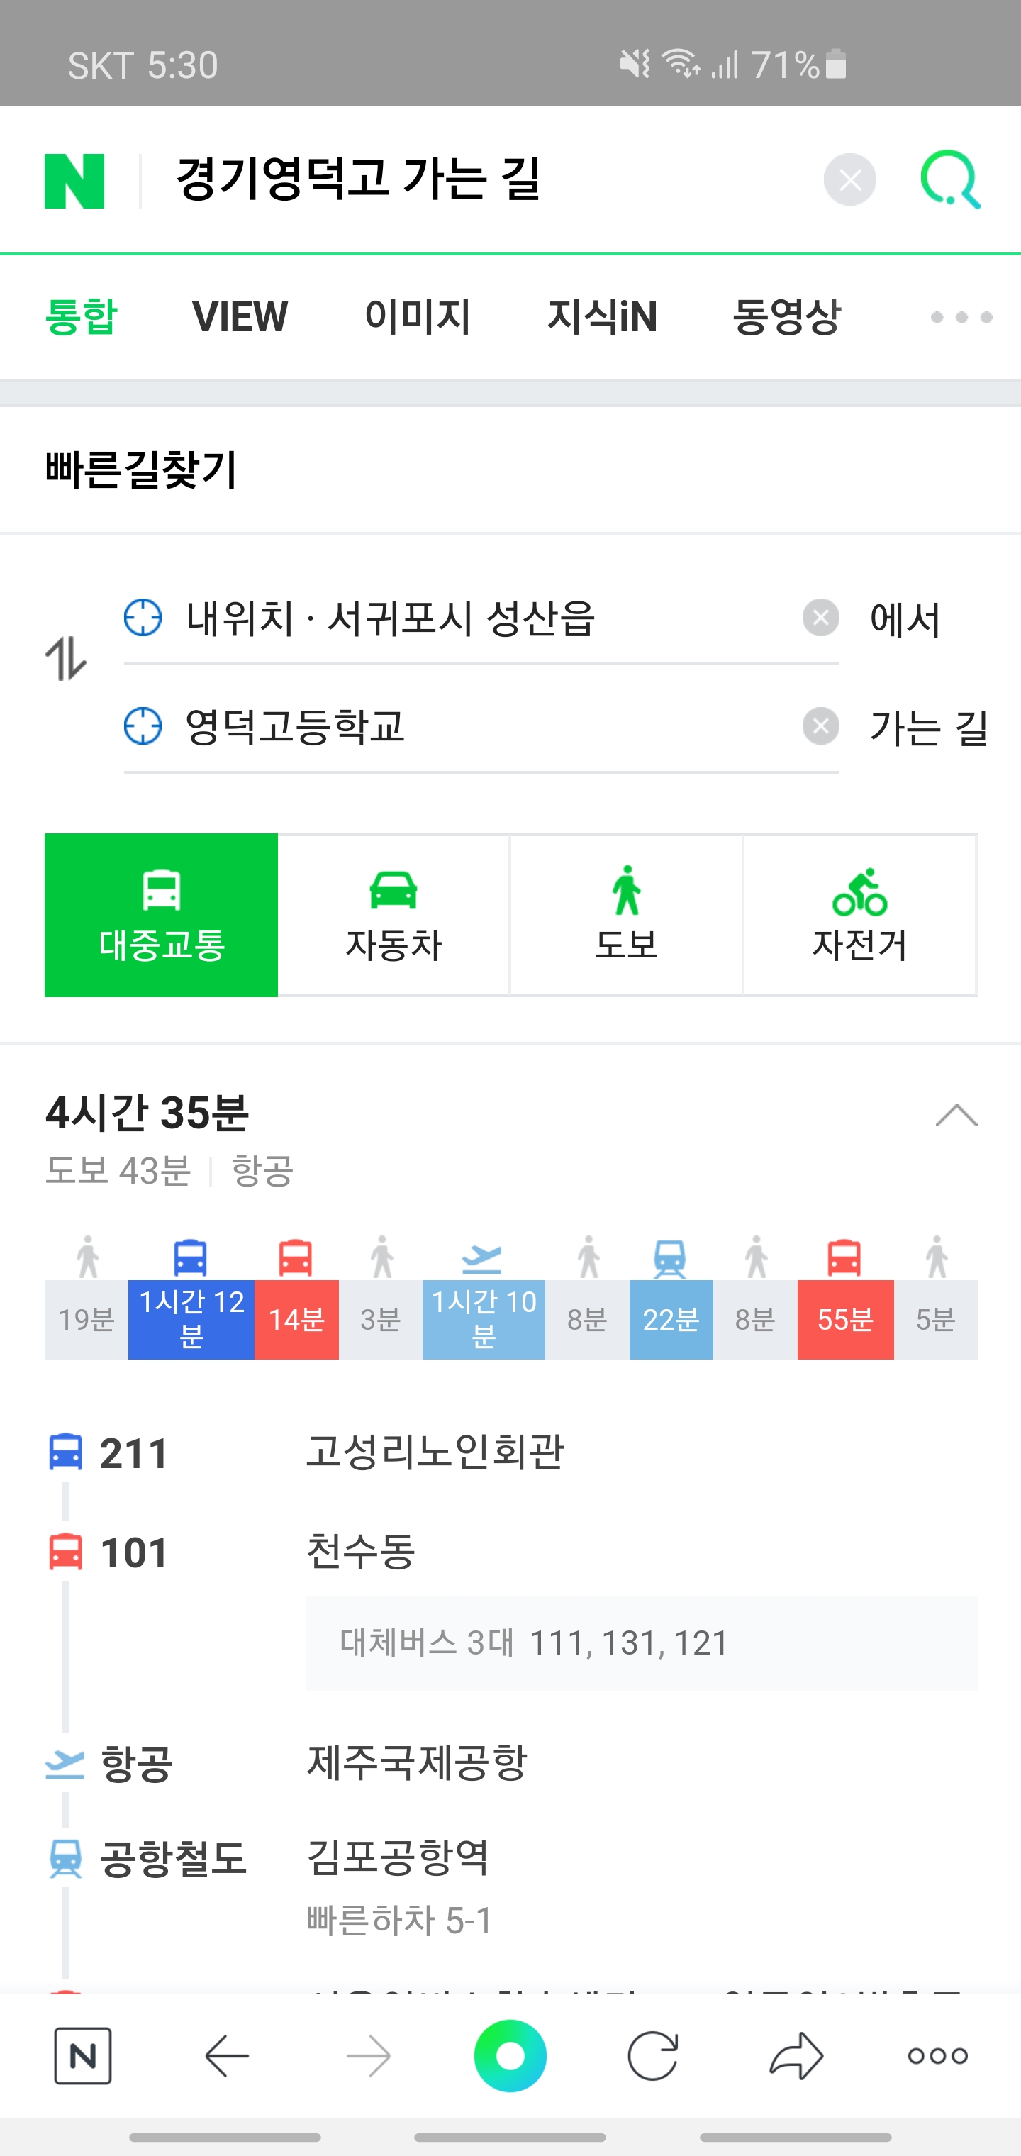Tap the green Naver N logo
1021x2156 pixels.
pyautogui.click(x=74, y=181)
